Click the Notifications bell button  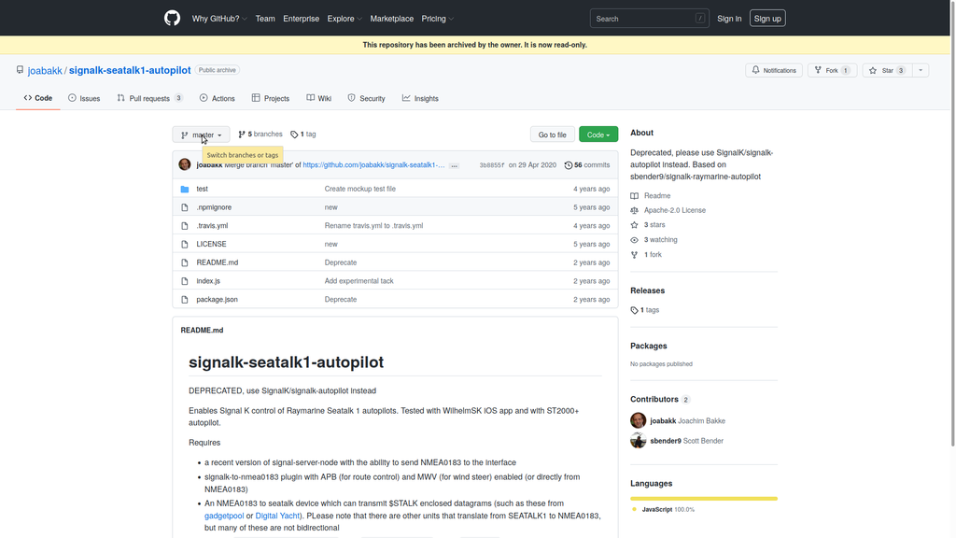pos(774,70)
